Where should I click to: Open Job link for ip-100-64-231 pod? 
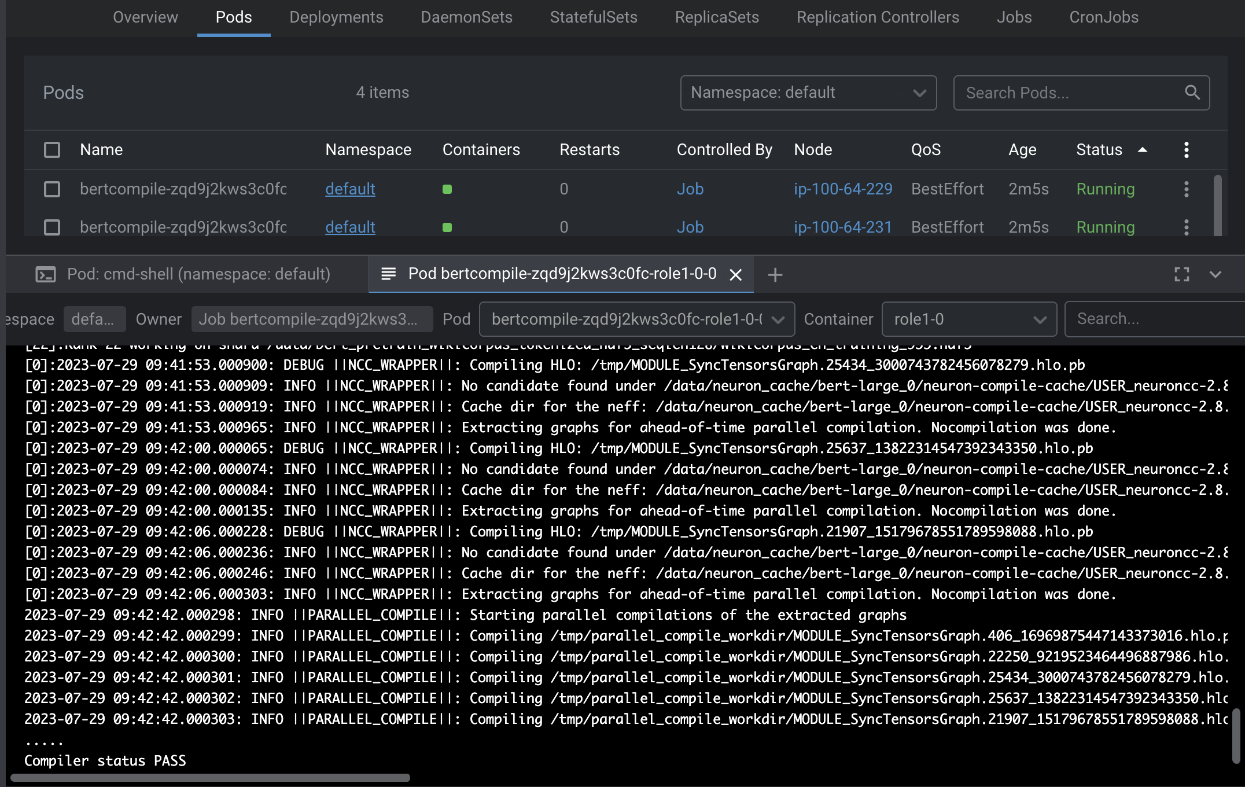point(690,227)
